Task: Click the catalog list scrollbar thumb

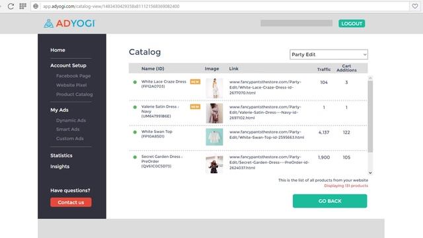Action: pyautogui.click(x=370, y=116)
